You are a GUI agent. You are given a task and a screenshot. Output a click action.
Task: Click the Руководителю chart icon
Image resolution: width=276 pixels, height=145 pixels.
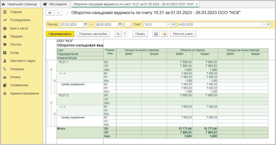(5, 20)
